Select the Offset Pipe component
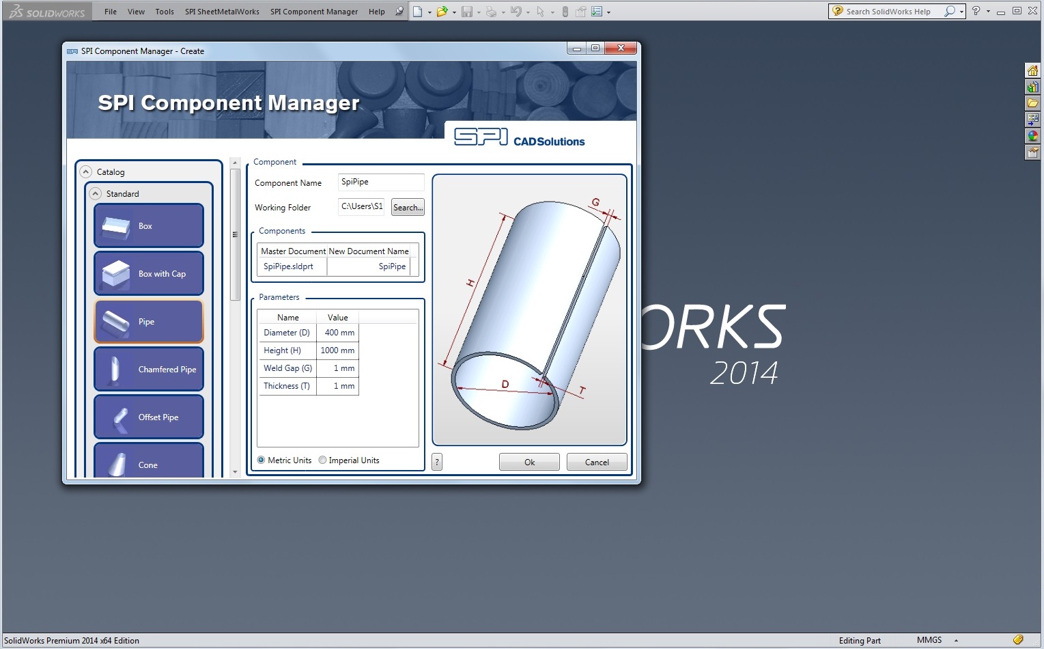Screen dimensions: 1044x649 click(149, 417)
